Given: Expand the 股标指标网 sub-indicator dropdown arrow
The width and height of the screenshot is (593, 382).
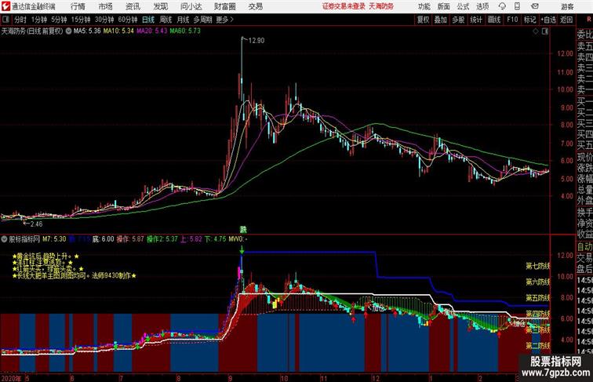Looking at the screenshot, I should (4, 239).
